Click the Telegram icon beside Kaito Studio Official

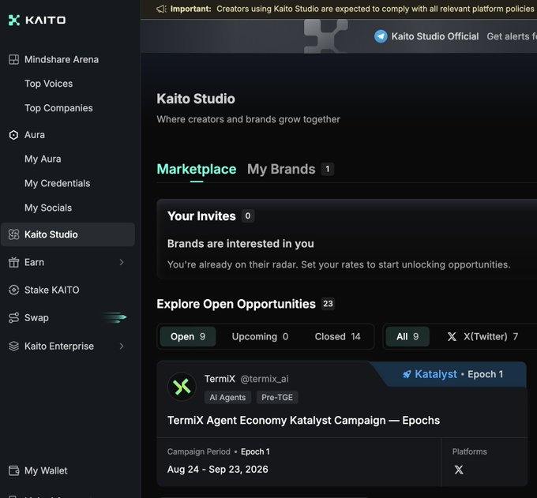tap(381, 36)
